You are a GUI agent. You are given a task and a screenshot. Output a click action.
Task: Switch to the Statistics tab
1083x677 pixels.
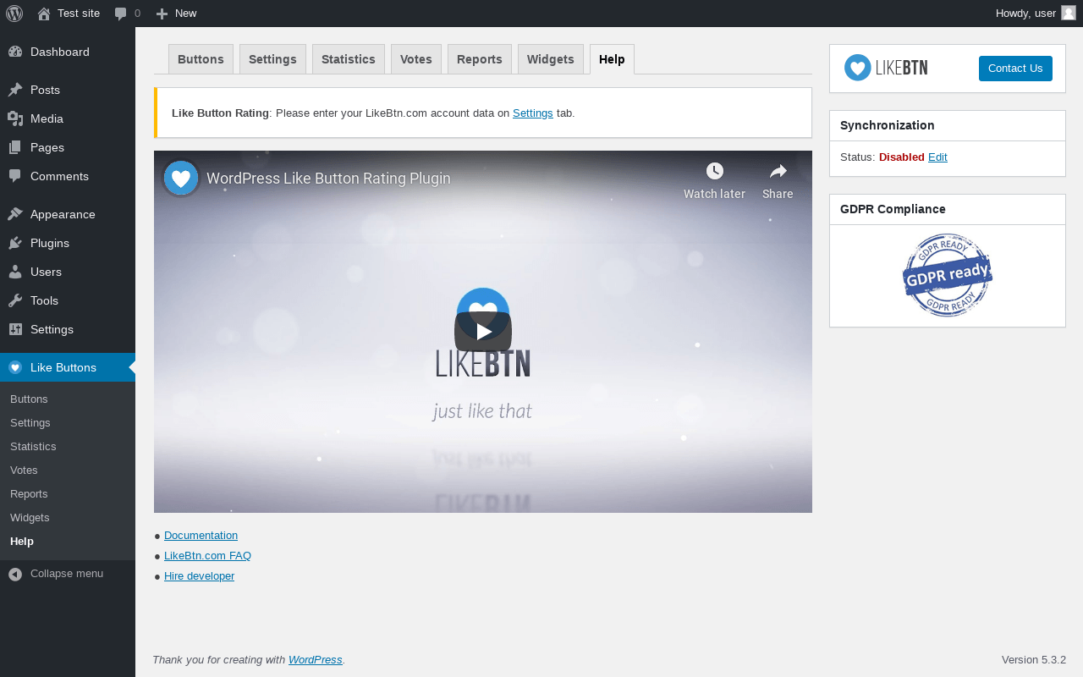(x=349, y=59)
